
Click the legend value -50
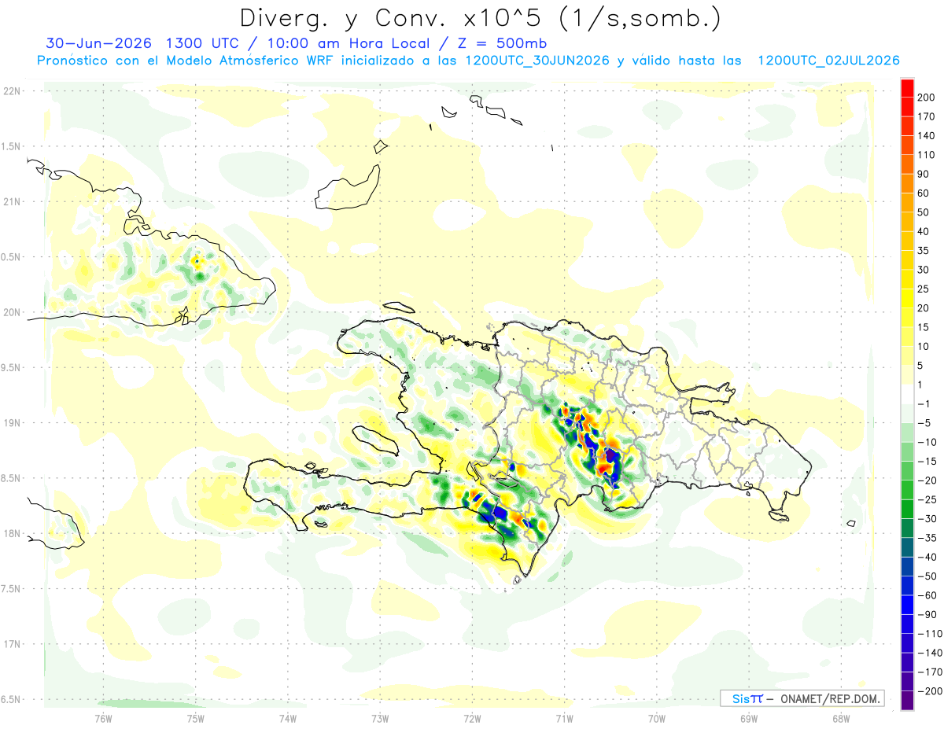928,576
